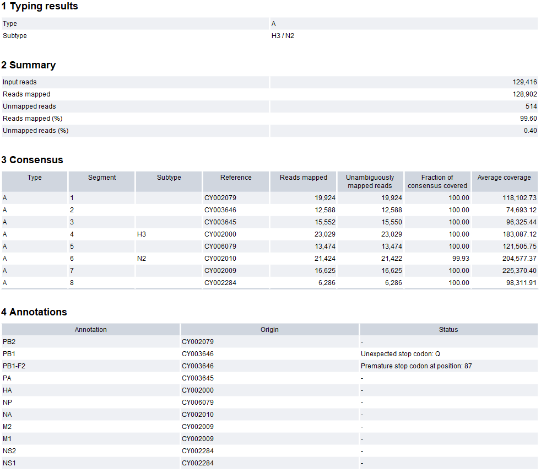
Task: Select the PB1-F2 annotation name
Action: pyautogui.click(x=14, y=366)
